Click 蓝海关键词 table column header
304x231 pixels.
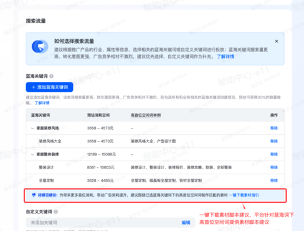click(40, 115)
